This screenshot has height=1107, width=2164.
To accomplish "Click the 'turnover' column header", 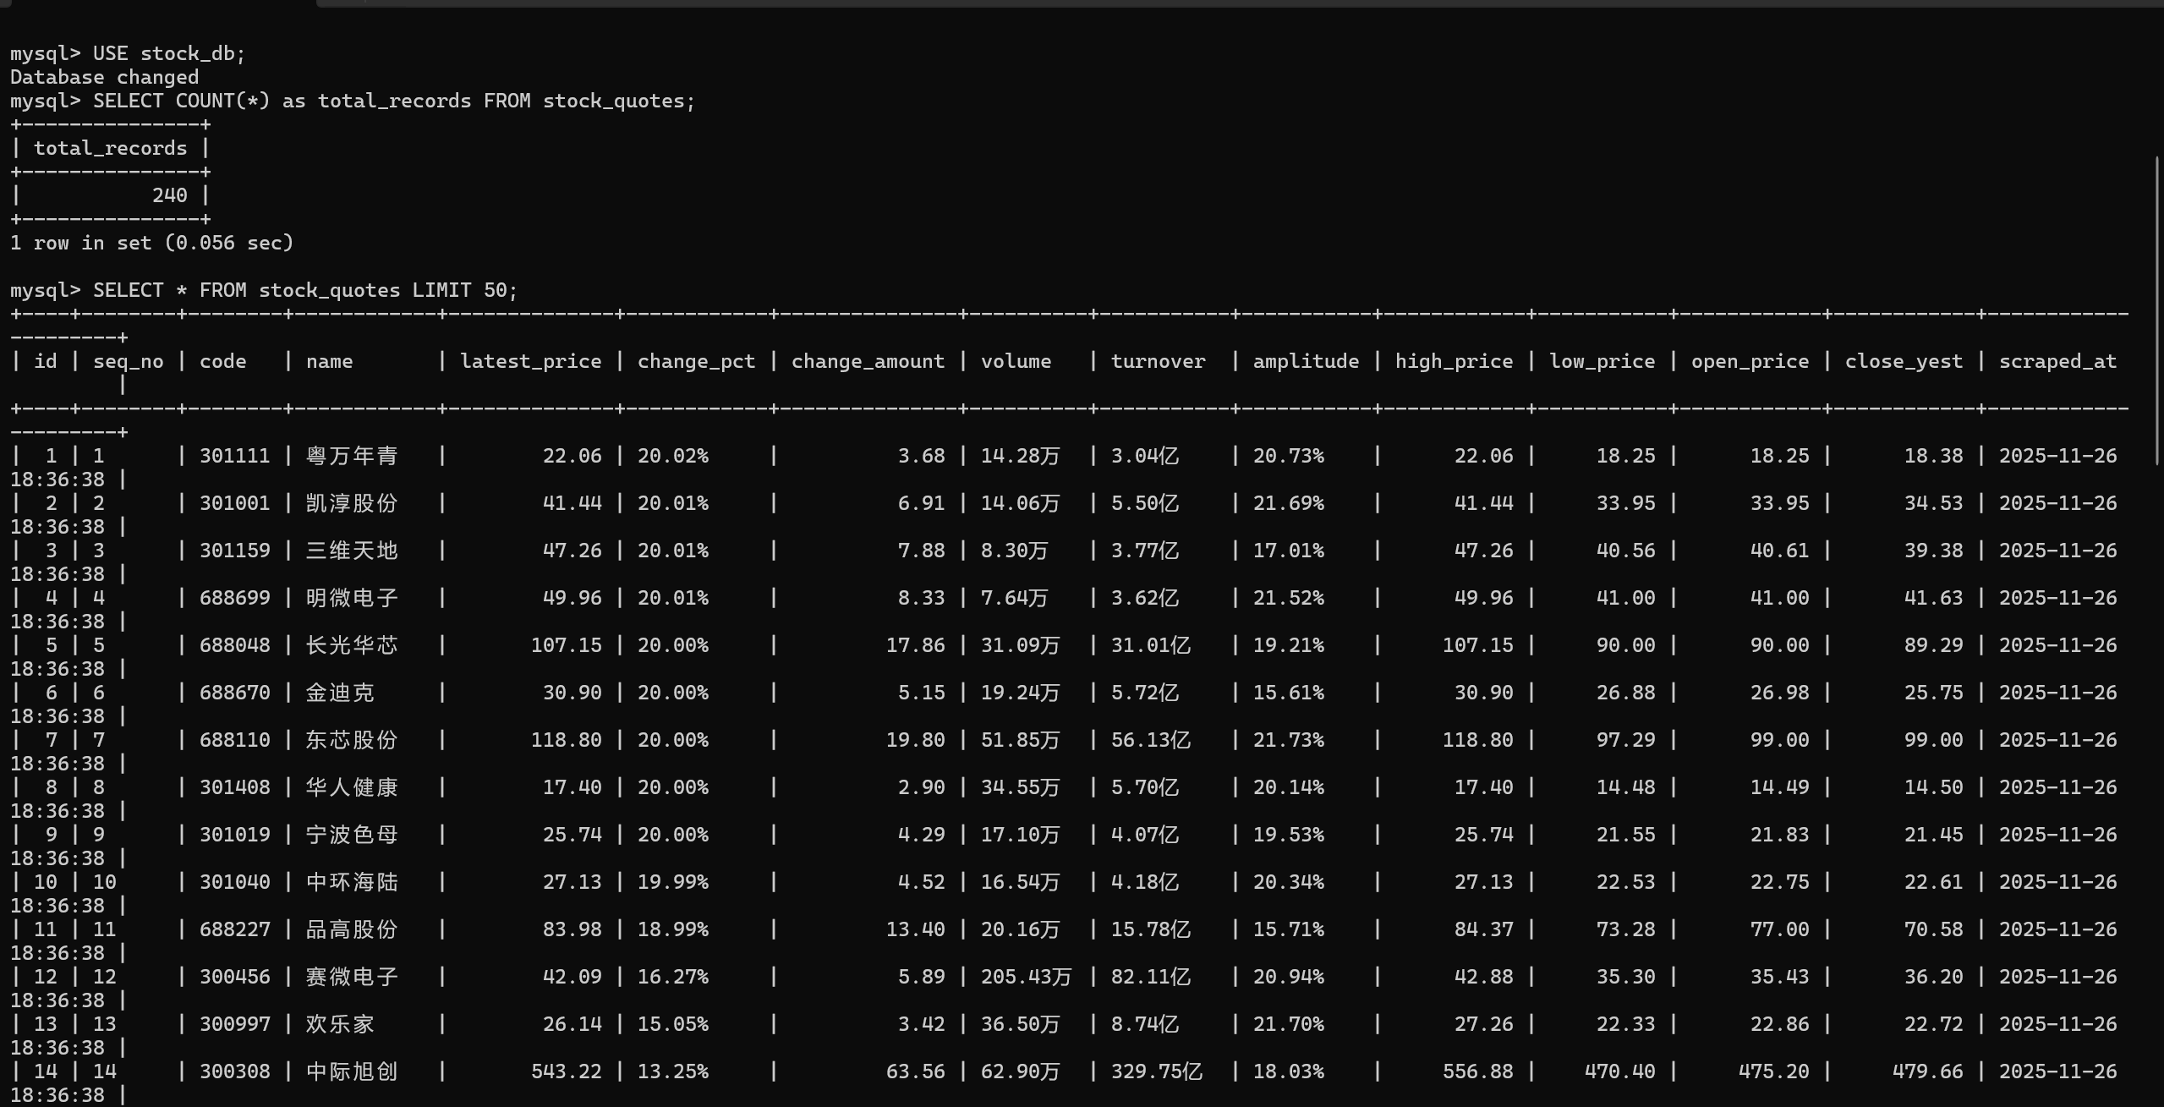I will (1157, 361).
